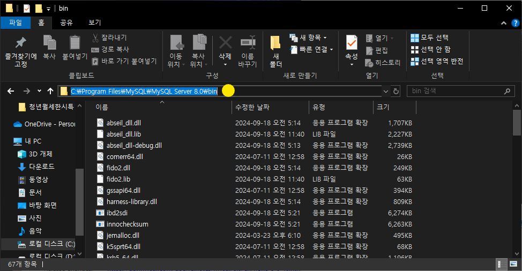Collapse the ribbon with chevron
This screenshot has width=522, height=271.
(504, 23)
